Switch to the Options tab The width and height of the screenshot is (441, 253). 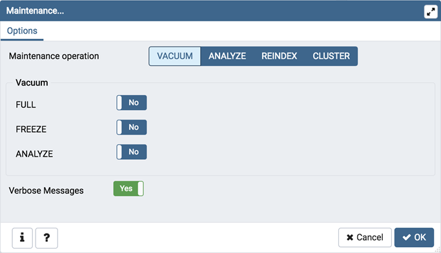(22, 30)
